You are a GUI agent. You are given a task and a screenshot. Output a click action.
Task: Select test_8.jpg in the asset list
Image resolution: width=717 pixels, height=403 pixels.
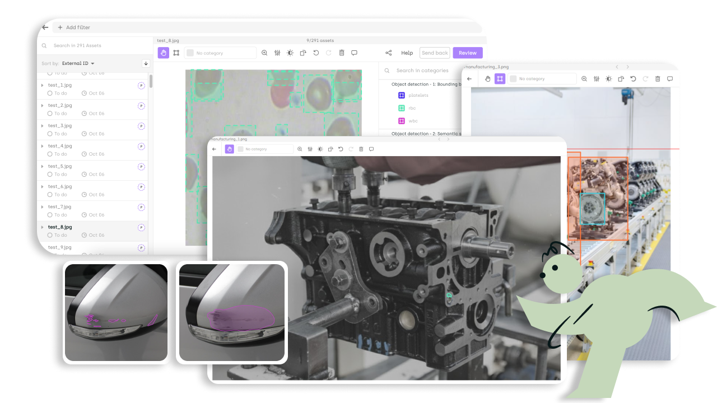93,231
